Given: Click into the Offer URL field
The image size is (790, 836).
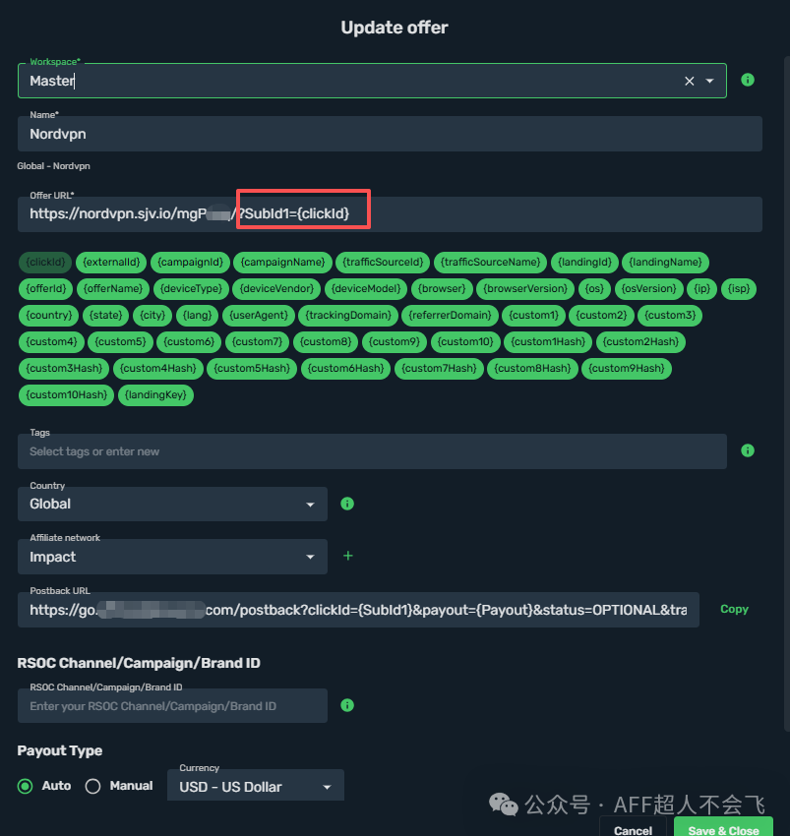Looking at the screenshot, I should pyautogui.click(x=390, y=213).
